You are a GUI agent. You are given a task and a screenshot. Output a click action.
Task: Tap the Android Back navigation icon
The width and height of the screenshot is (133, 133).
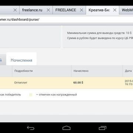[x=31, y=128]
